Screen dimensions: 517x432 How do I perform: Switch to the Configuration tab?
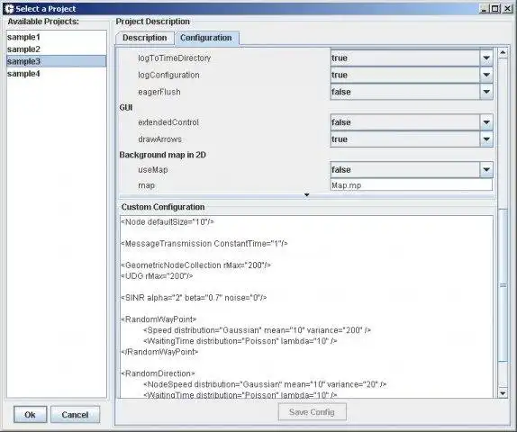pos(206,38)
